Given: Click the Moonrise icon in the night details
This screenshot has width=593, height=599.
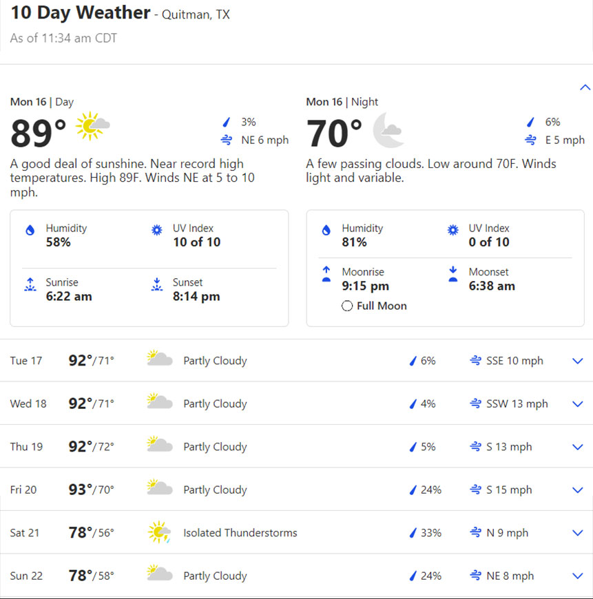Looking at the screenshot, I should pos(326,274).
